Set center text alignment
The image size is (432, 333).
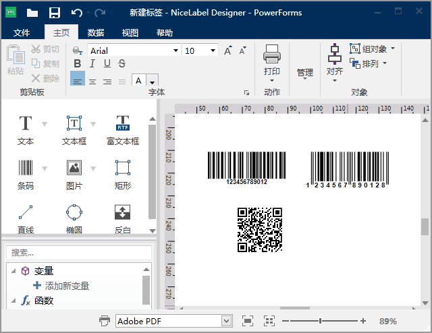(x=92, y=82)
